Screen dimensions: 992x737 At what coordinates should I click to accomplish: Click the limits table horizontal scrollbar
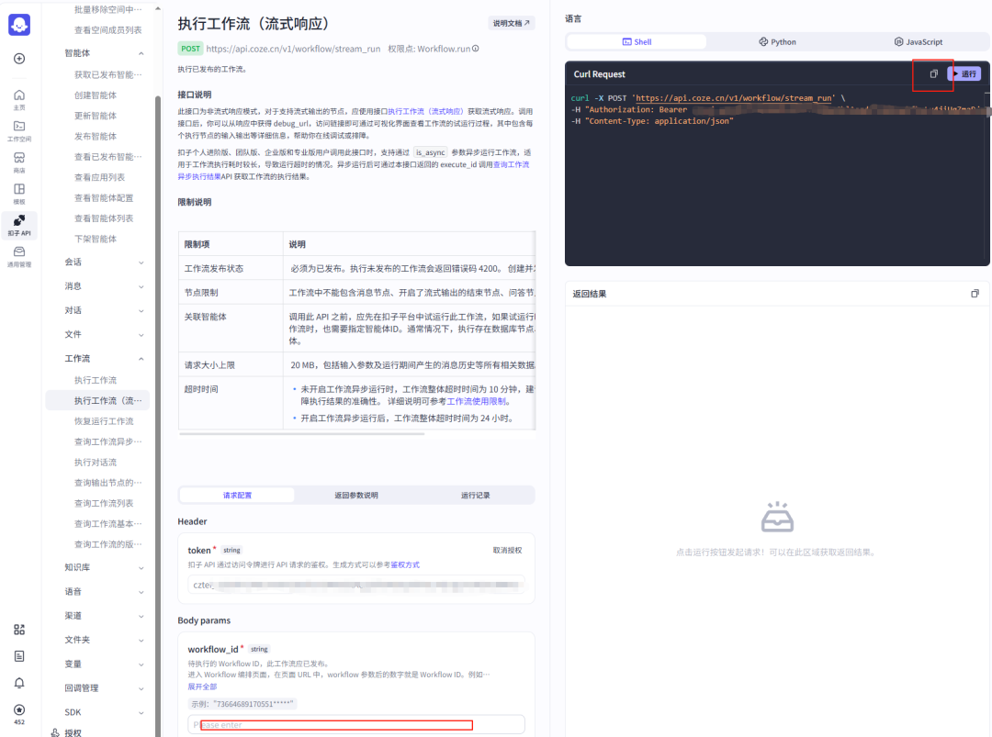[x=302, y=433]
